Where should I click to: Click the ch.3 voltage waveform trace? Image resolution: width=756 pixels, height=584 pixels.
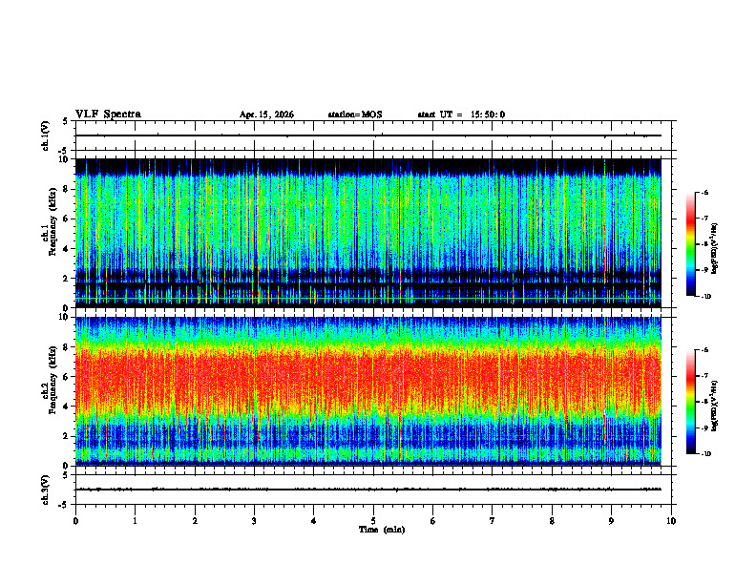(x=367, y=490)
